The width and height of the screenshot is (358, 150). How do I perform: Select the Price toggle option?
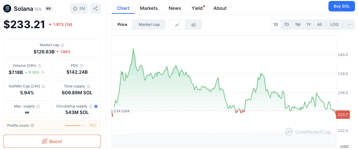(123, 25)
